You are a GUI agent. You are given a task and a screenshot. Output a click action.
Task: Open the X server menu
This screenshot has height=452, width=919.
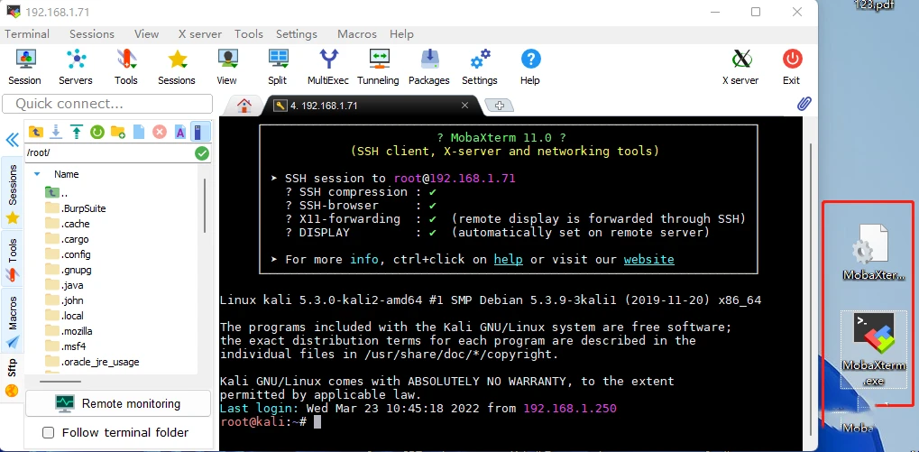click(x=200, y=34)
